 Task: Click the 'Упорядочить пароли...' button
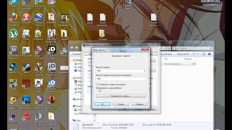click(121, 96)
